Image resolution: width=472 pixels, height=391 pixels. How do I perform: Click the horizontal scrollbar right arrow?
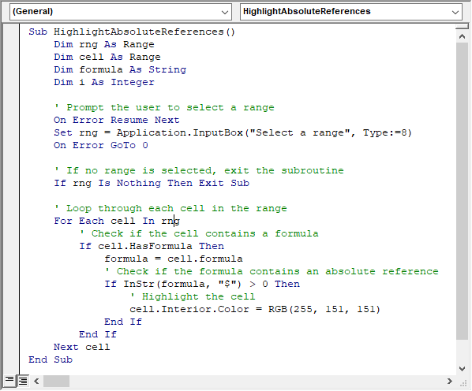pyautogui.click(x=450, y=381)
